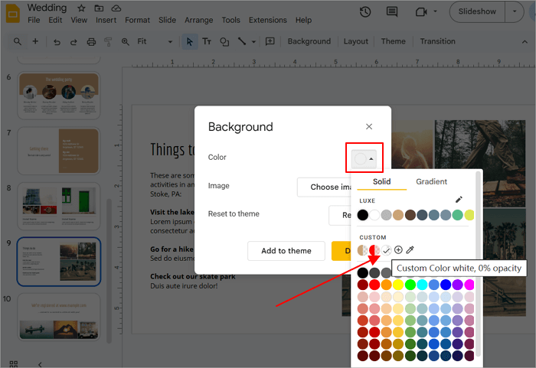Screen dimensions: 536x368
Task: Switch to the Solid tab
Action: pyautogui.click(x=381, y=181)
